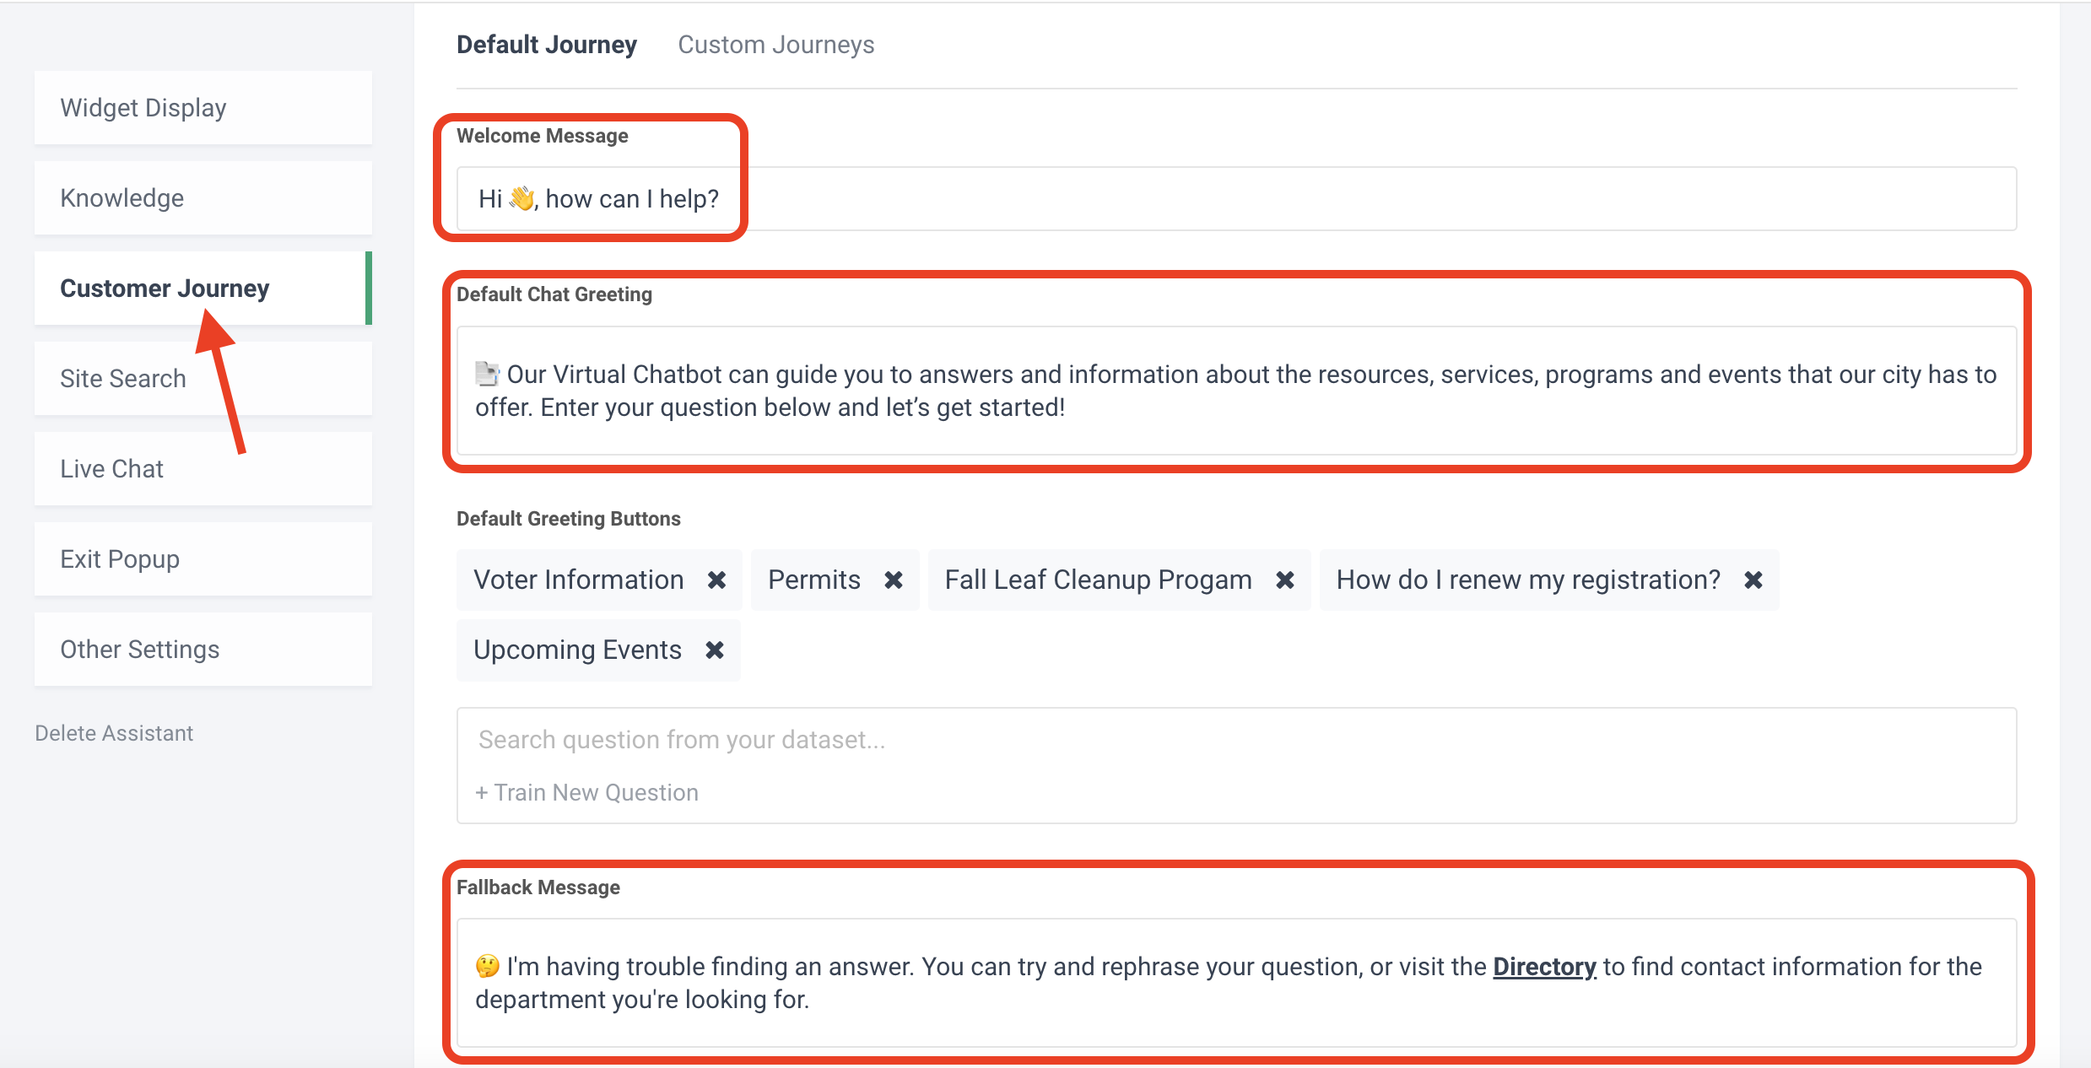Click Train New Question
The height and width of the screenshot is (1068, 2091).
[x=587, y=793]
